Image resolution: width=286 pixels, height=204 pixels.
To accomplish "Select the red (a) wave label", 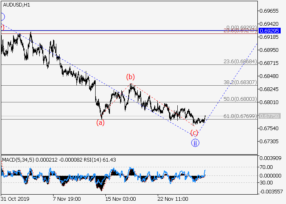I will [100, 122].
